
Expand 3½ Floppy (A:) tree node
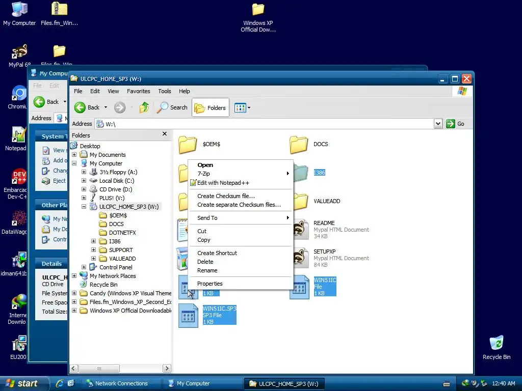pyautogui.click(x=84, y=172)
